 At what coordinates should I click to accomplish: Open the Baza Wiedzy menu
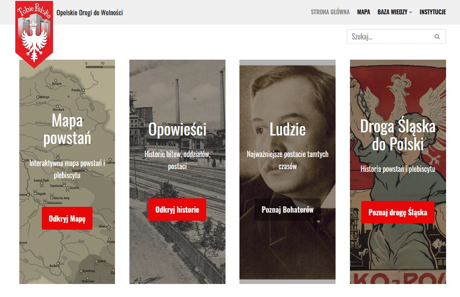(x=392, y=12)
